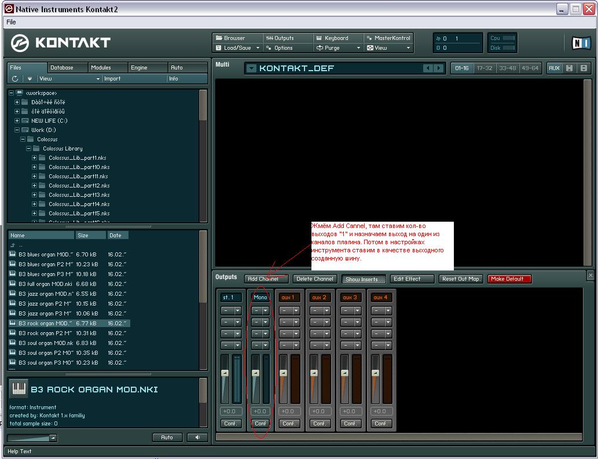Adjust the st. 1 channel fader

[x=225, y=373]
